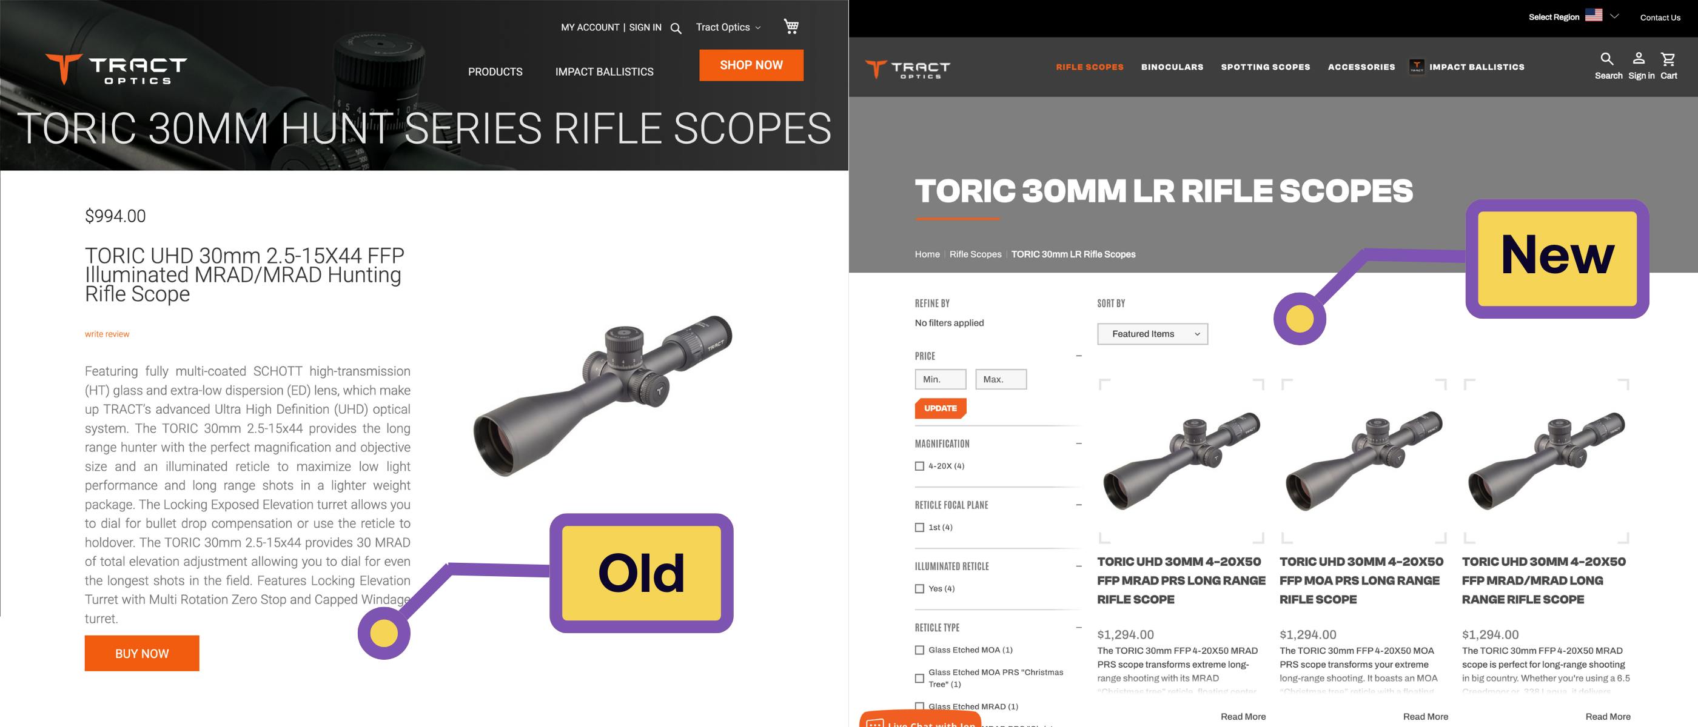The height and width of the screenshot is (727, 1698).
Task: Open the shopping cart icon on old site
Action: pyautogui.click(x=791, y=26)
